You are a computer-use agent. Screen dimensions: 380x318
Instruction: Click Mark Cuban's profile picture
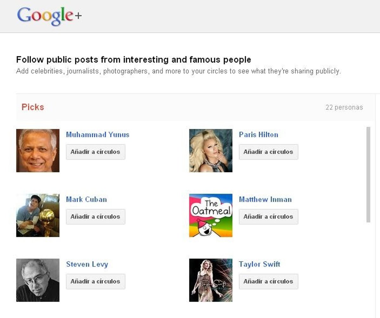[38, 215]
